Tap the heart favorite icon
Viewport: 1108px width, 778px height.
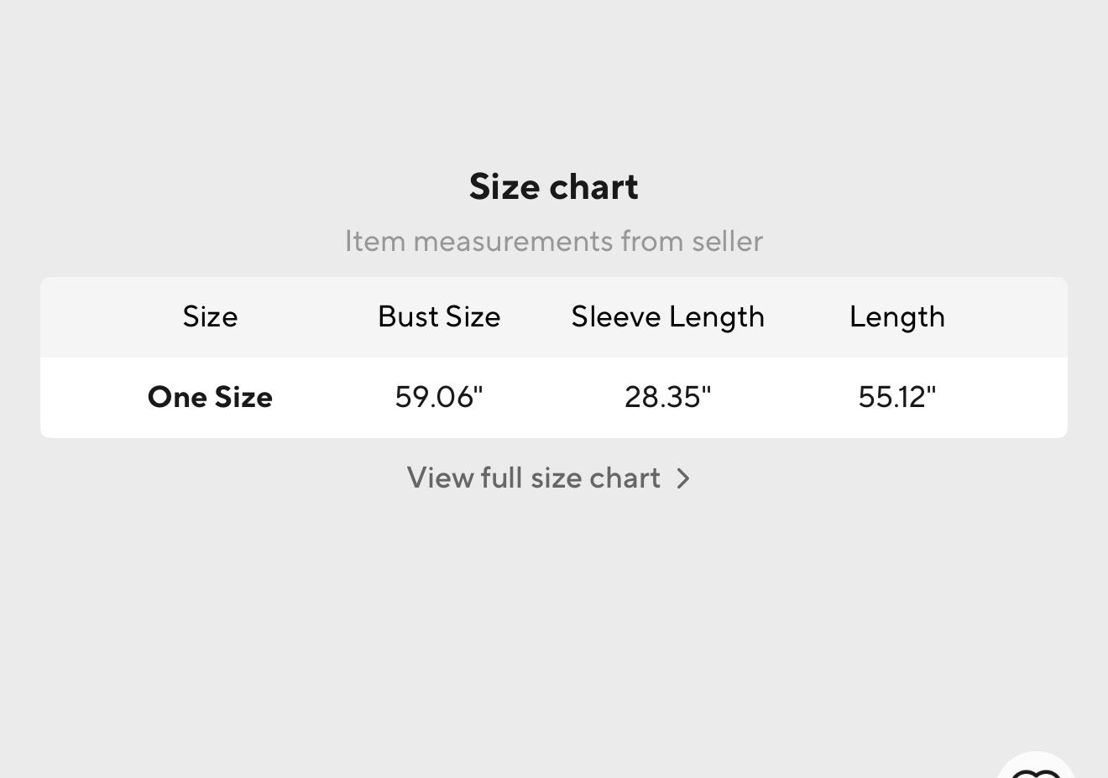1037,770
